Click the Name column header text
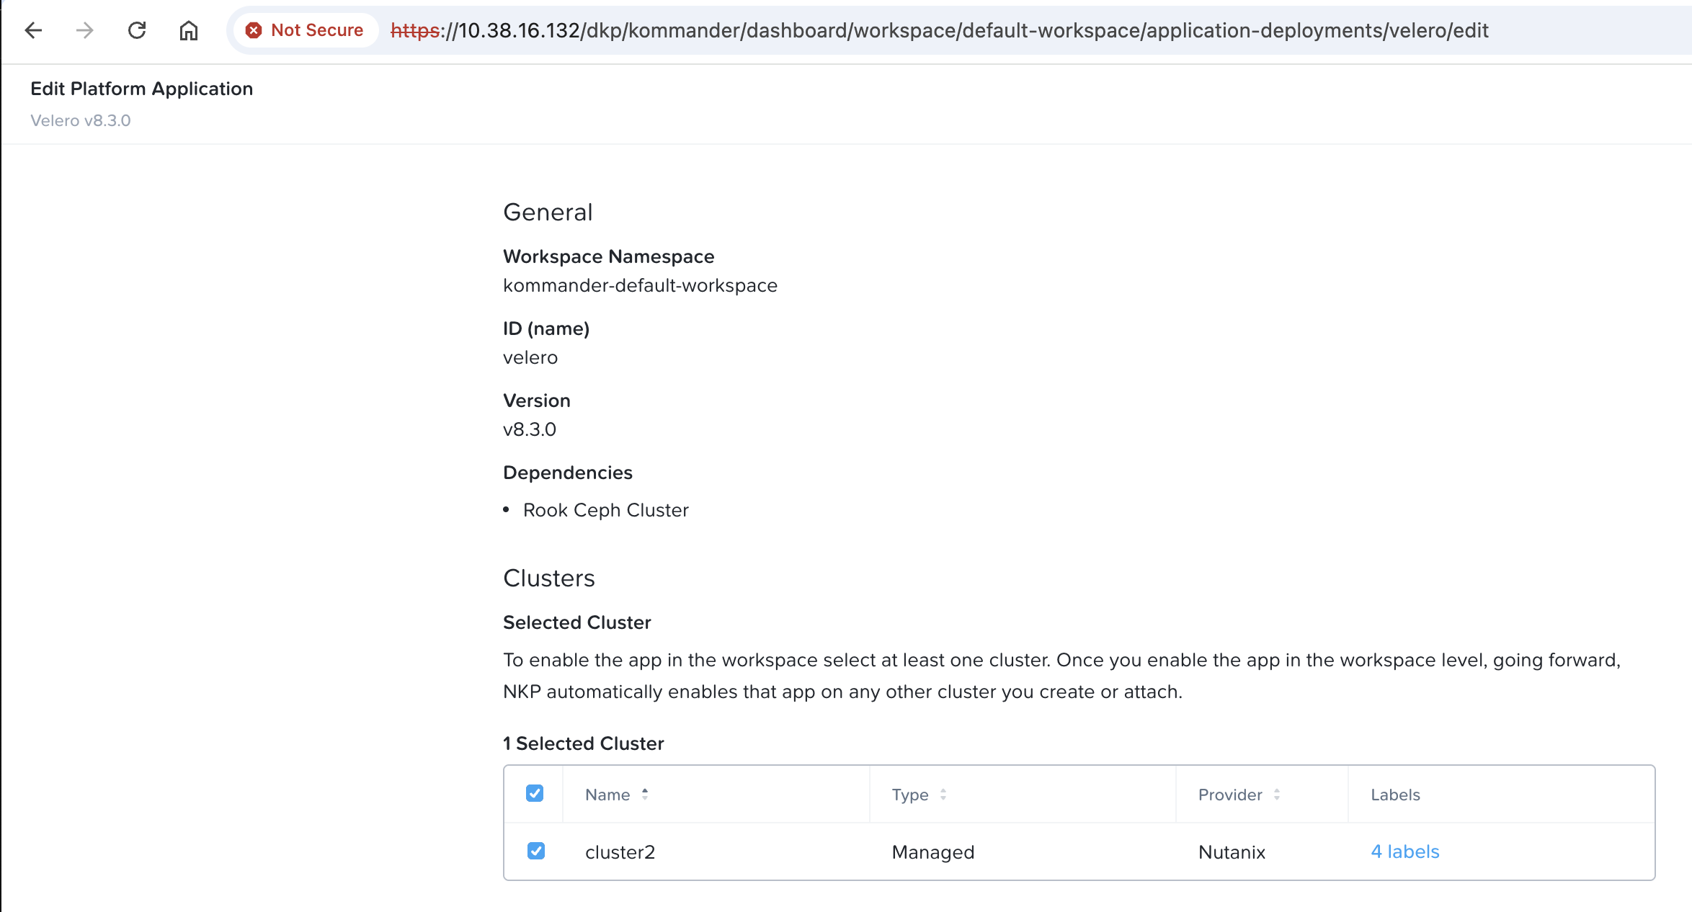The width and height of the screenshot is (1692, 912). pyautogui.click(x=607, y=795)
